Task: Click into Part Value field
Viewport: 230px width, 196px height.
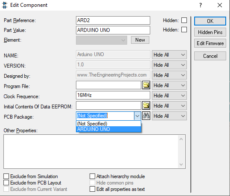Action: point(113,30)
